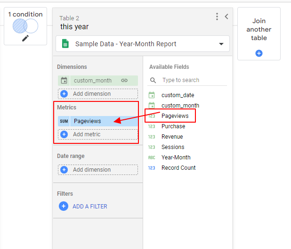Open the Sample Data source dropdown
Image resolution: width=291 pixels, height=249 pixels.
coord(221,44)
